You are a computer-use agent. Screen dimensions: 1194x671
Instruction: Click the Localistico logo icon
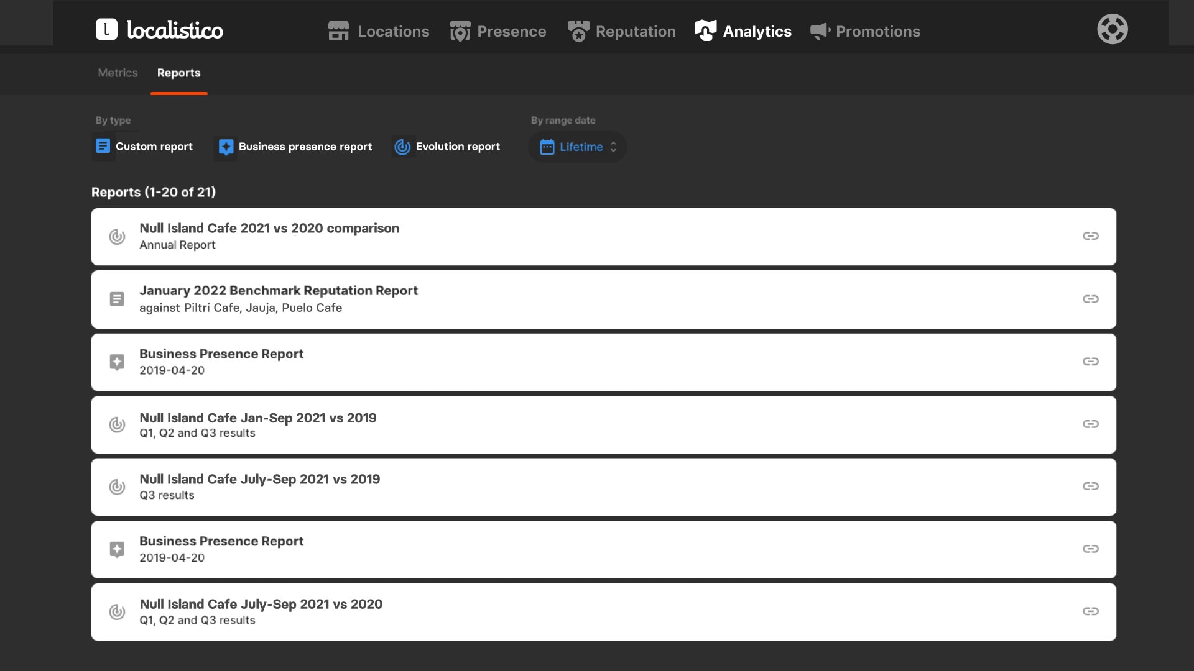(106, 29)
